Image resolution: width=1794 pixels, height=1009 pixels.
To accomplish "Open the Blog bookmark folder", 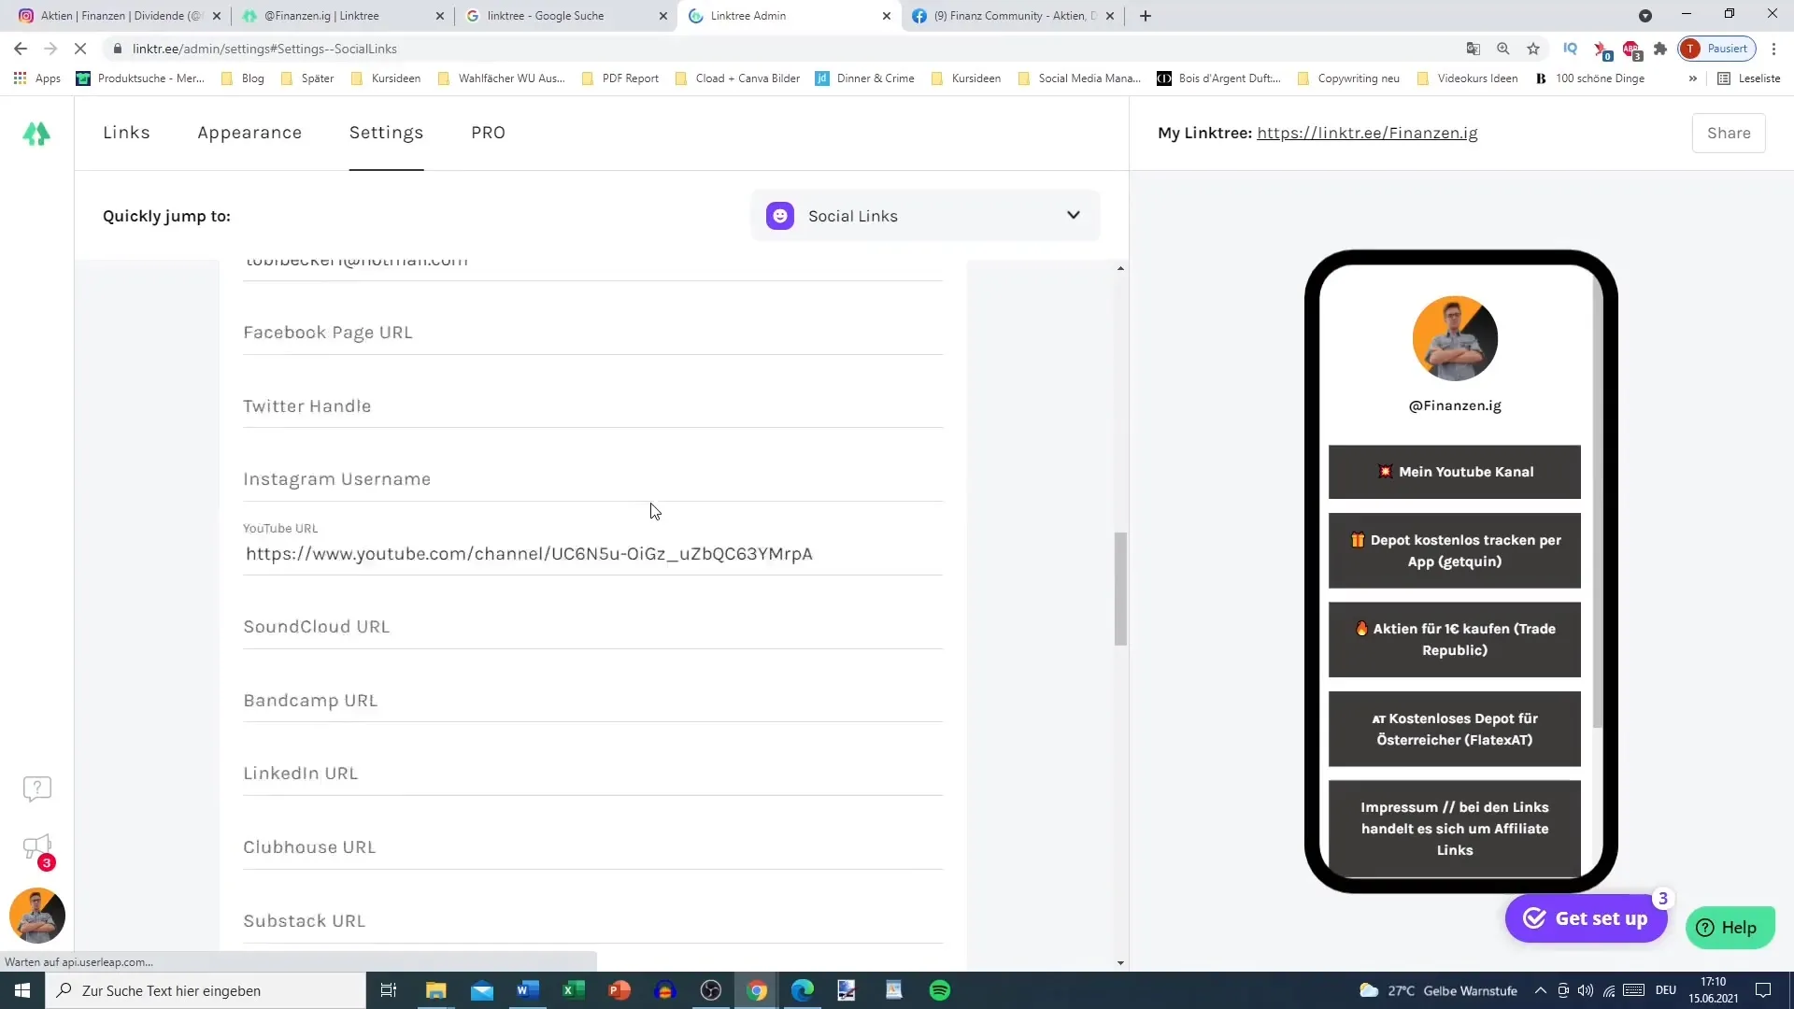I will coord(243,78).
